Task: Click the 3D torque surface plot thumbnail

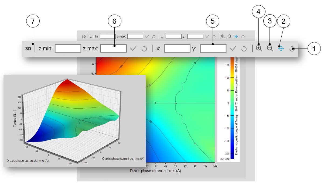Action: pyautogui.click(x=74, y=120)
